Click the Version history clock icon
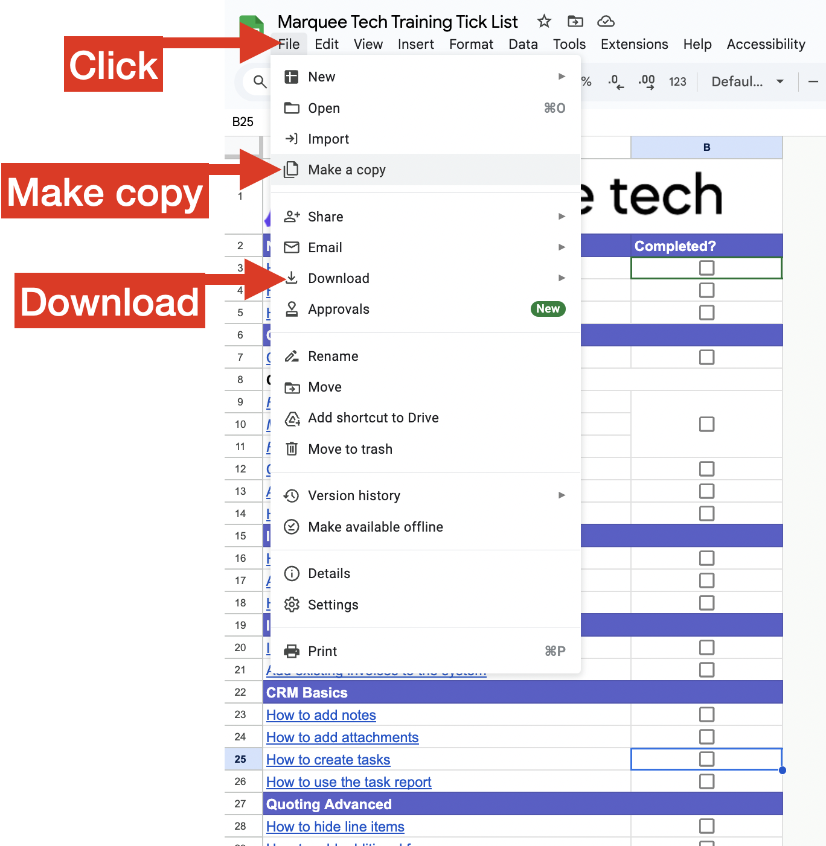 tap(292, 495)
